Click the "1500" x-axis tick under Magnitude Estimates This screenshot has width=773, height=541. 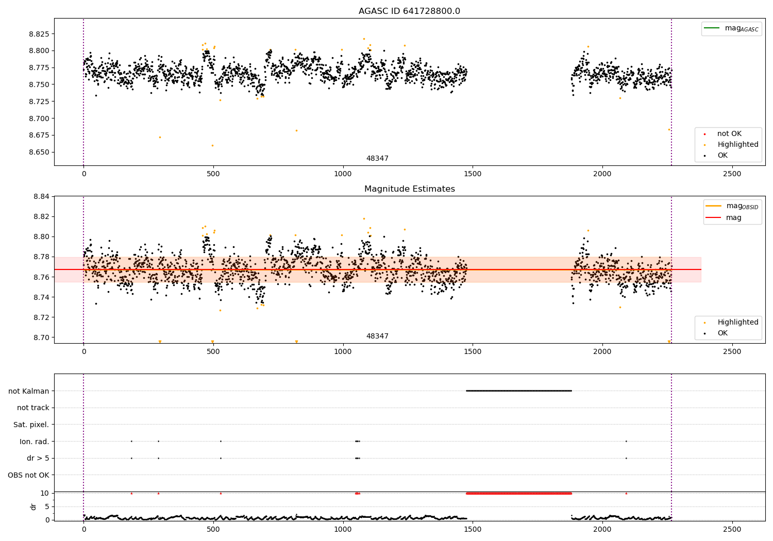pos(473,352)
